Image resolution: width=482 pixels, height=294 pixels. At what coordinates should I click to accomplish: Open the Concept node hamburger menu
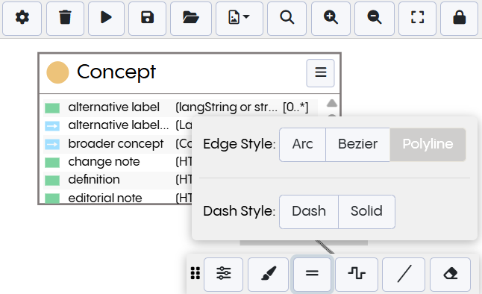[320, 73]
